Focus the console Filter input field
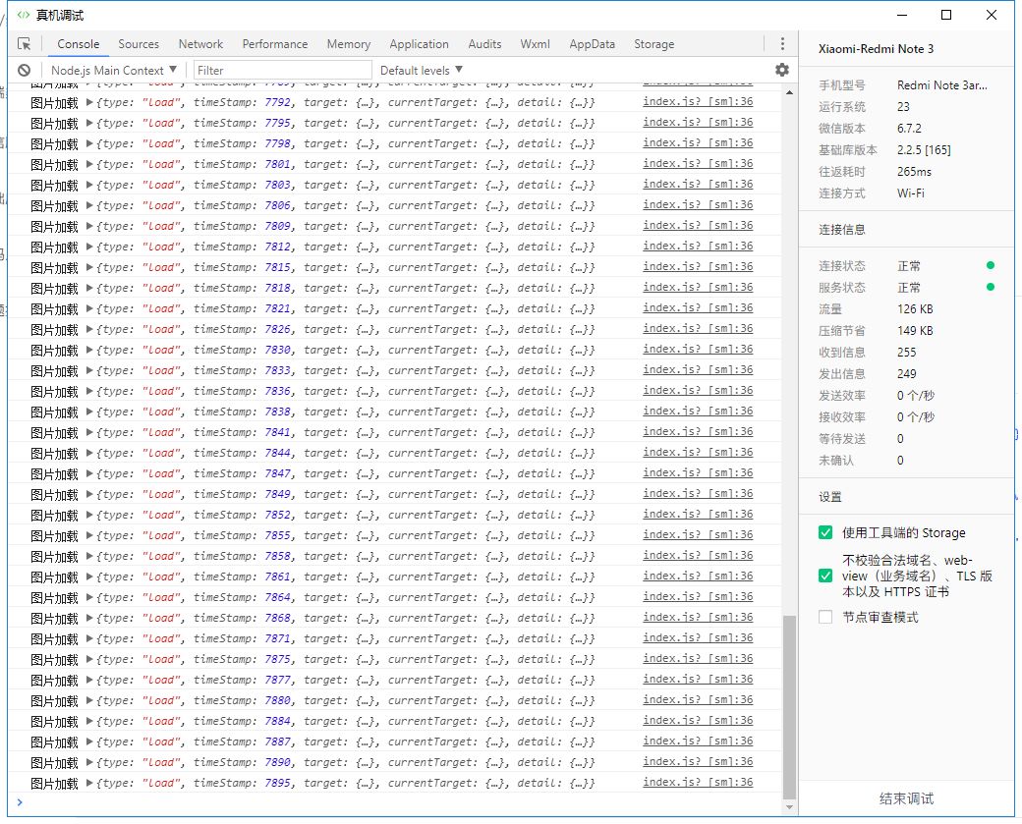 point(283,70)
